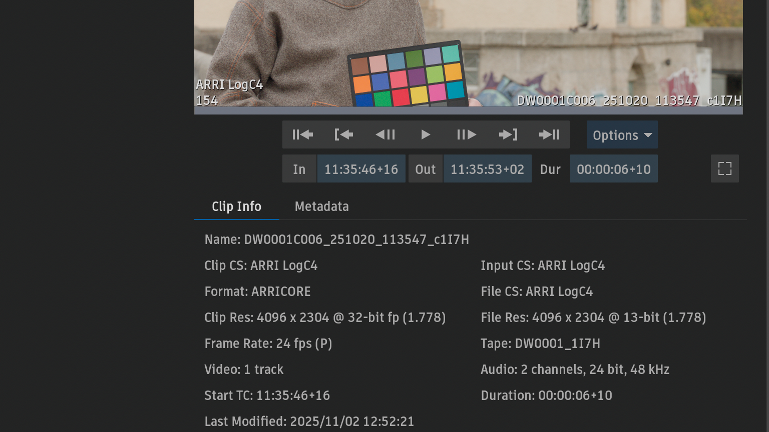Click the clip Name line in Clip Info

[x=336, y=239]
